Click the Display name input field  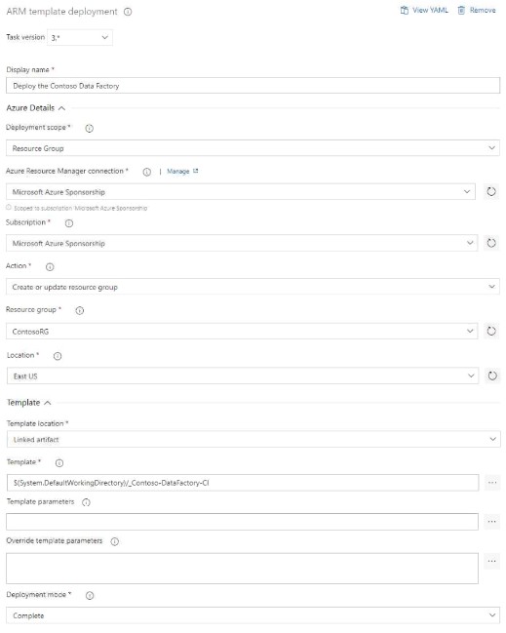[253, 86]
